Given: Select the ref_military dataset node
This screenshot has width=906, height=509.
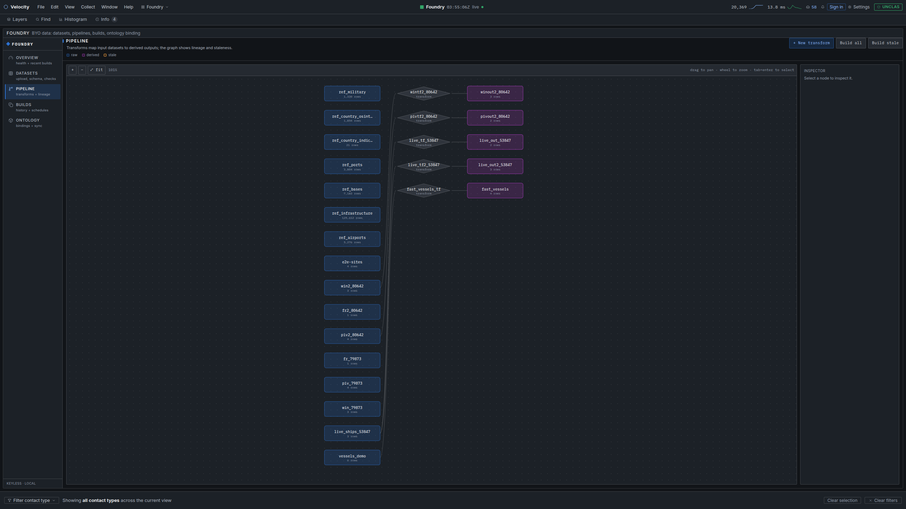Looking at the screenshot, I should 352,94.
